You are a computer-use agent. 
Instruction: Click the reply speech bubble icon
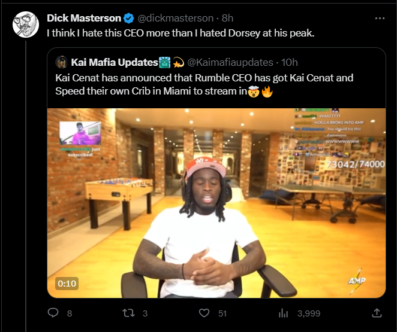(53, 313)
